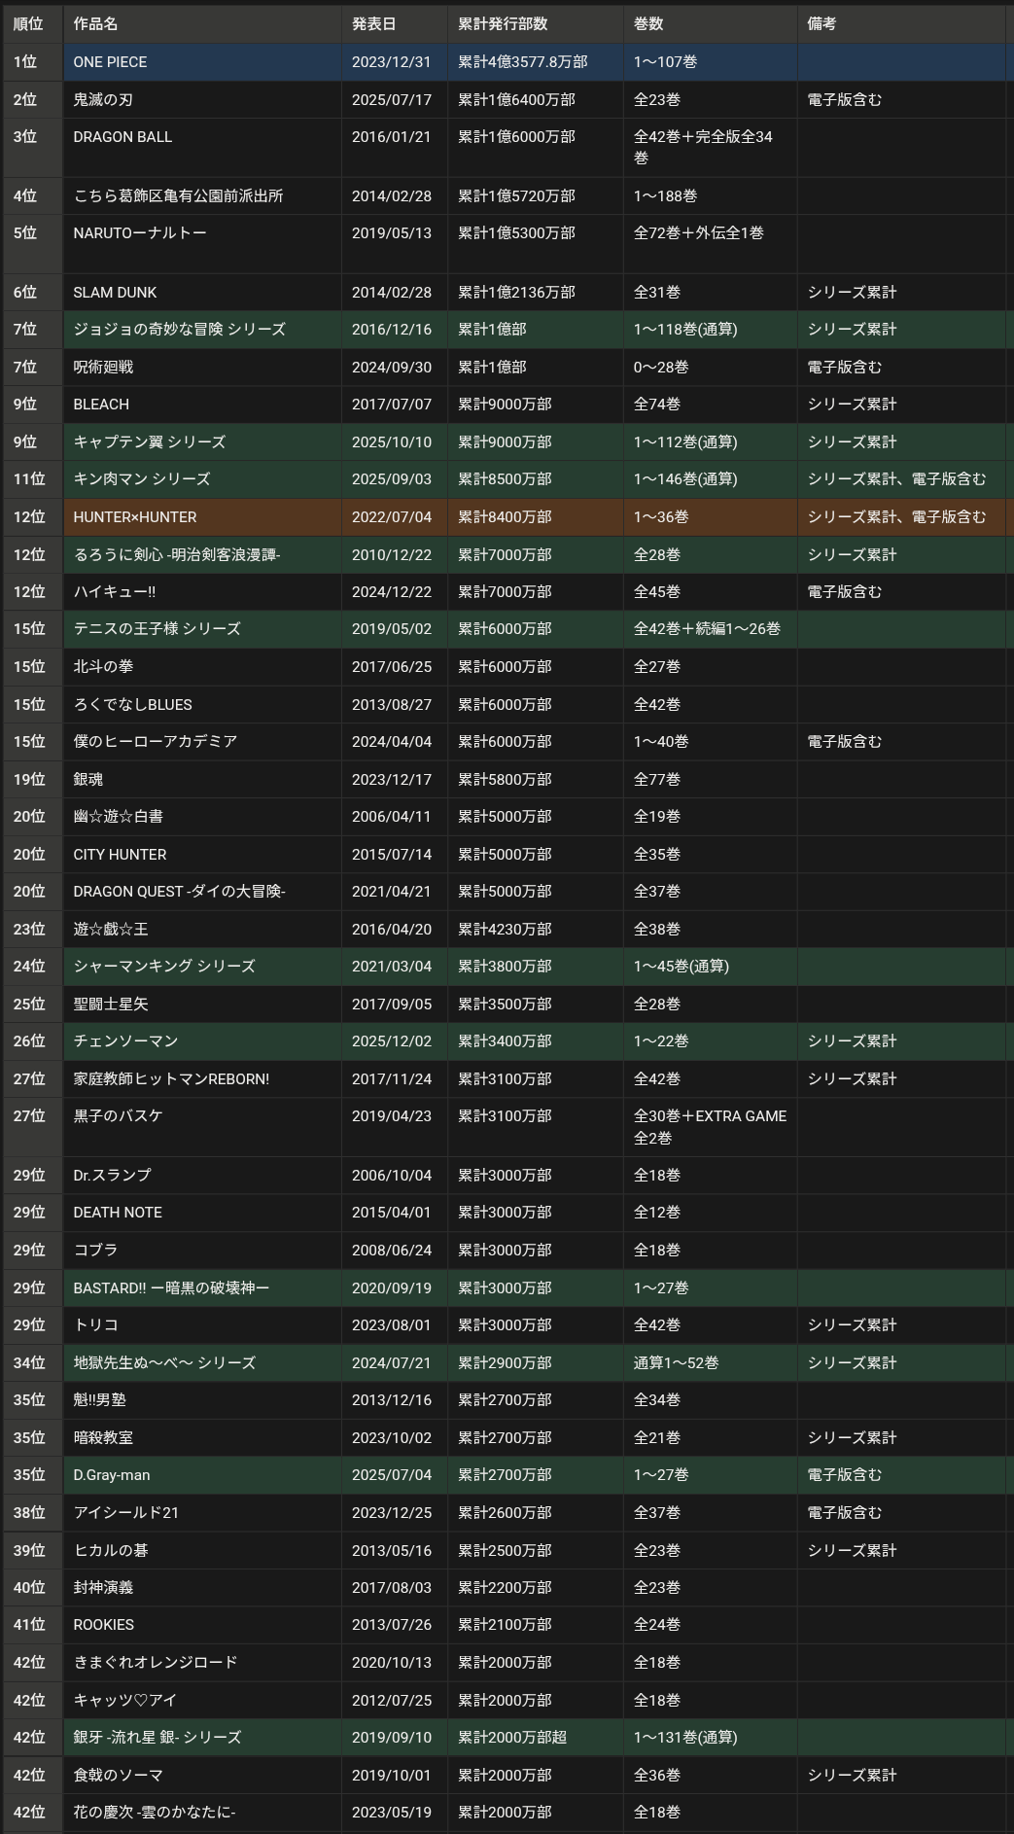The height and width of the screenshot is (1834, 1014).
Task: Click the 作品名 column header
Action: 202,23
